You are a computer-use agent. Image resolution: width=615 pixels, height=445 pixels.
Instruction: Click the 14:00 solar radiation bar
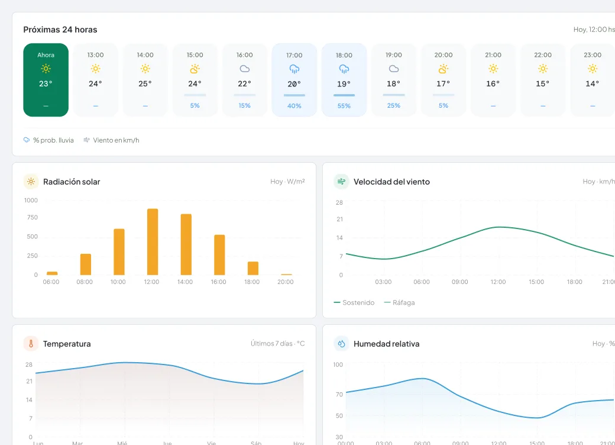click(186, 244)
